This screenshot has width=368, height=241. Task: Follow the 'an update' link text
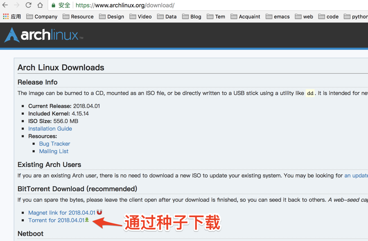click(x=356, y=176)
